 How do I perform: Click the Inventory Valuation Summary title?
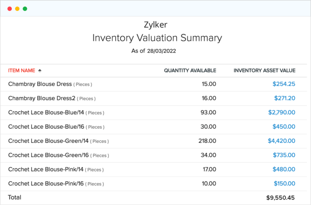tap(157, 38)
